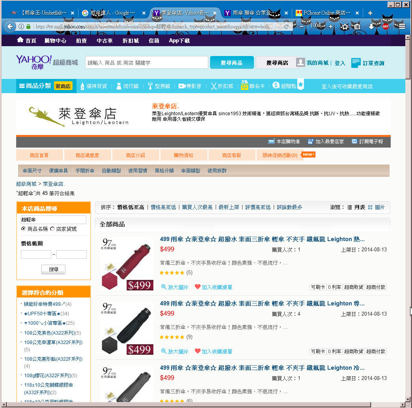Bookmark this page with the star icon
The width and height of the screenshot is (412, 408).
(x=344, y=26)
